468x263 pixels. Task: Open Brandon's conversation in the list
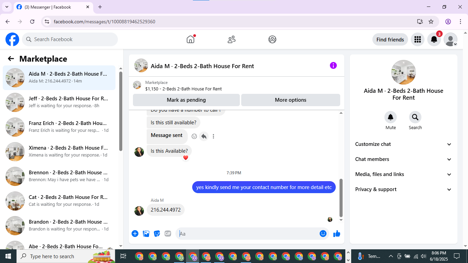tap(59, 226)
